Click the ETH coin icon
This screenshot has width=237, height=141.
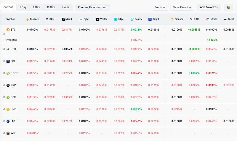(x=8, y=49)
